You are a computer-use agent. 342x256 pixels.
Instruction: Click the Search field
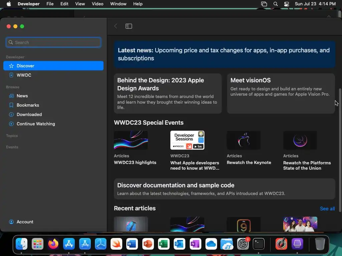[53, 42]
